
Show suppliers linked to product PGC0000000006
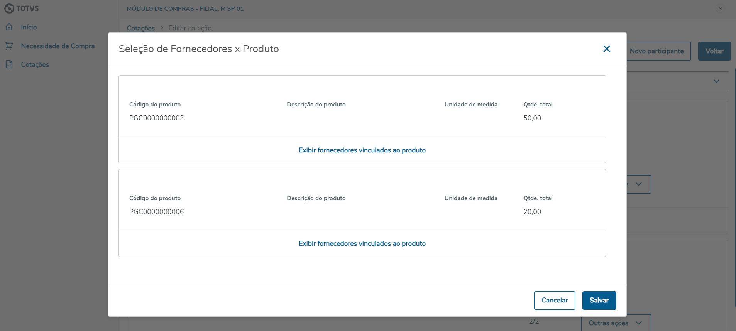tap(362, 243)
